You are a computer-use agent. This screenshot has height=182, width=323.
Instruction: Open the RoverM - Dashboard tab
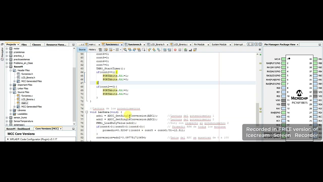pos(18,129)
